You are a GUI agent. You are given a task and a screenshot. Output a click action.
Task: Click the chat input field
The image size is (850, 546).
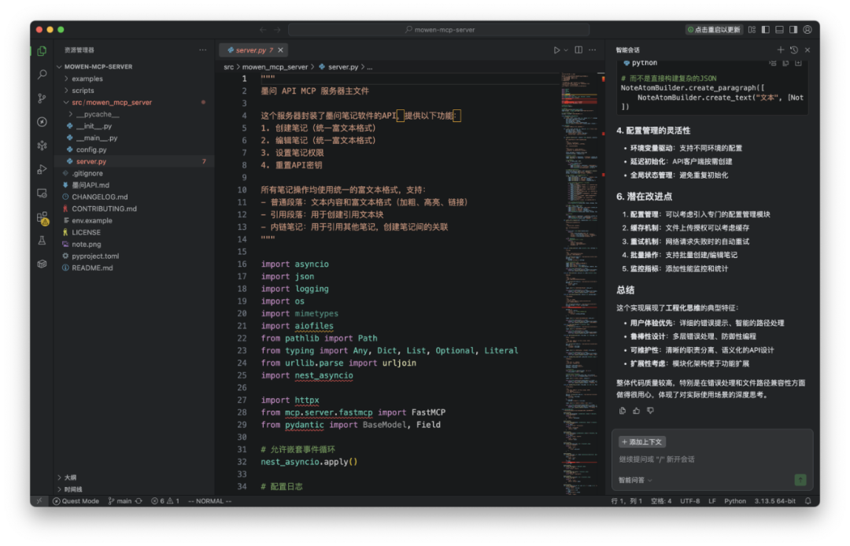point(711,459)
